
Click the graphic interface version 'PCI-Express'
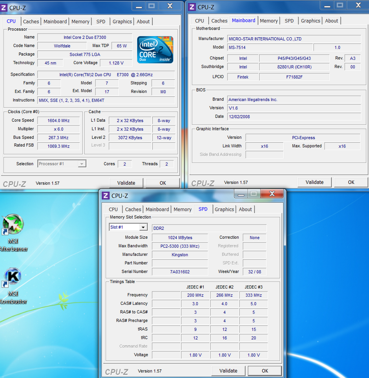[303, 138]
